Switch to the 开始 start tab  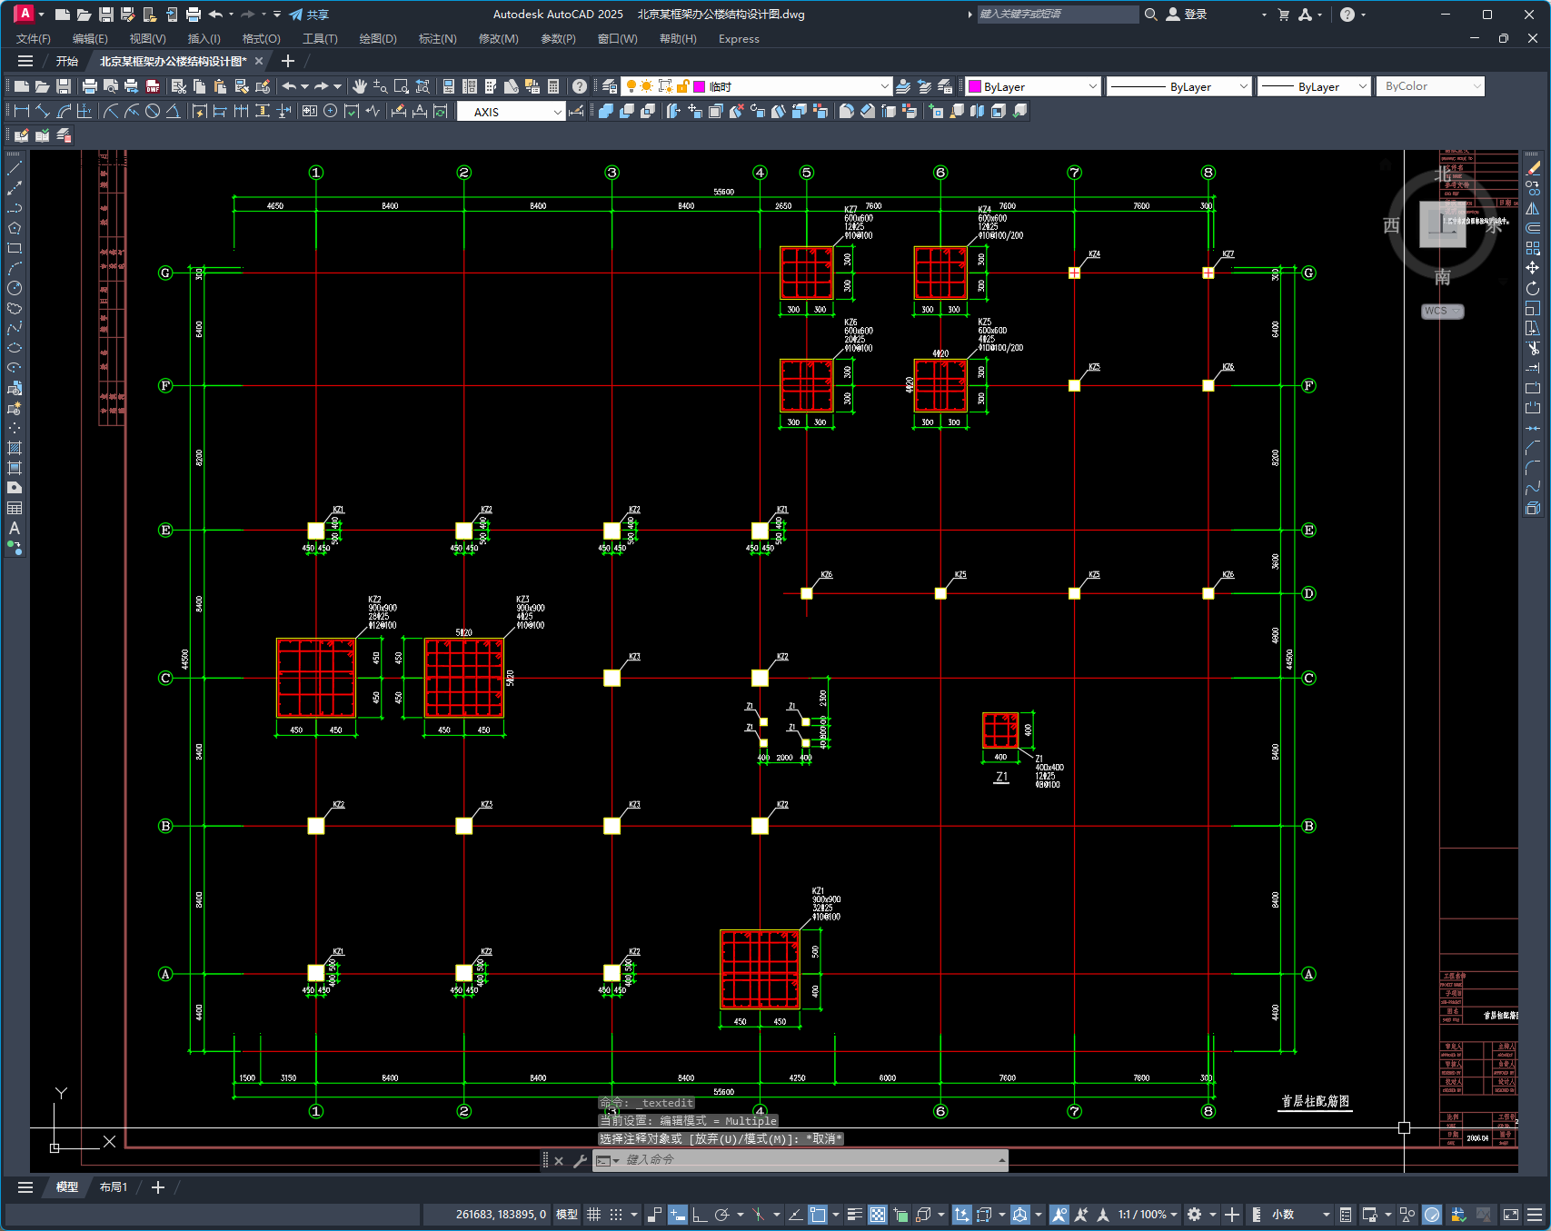click(x=67, y=61)
